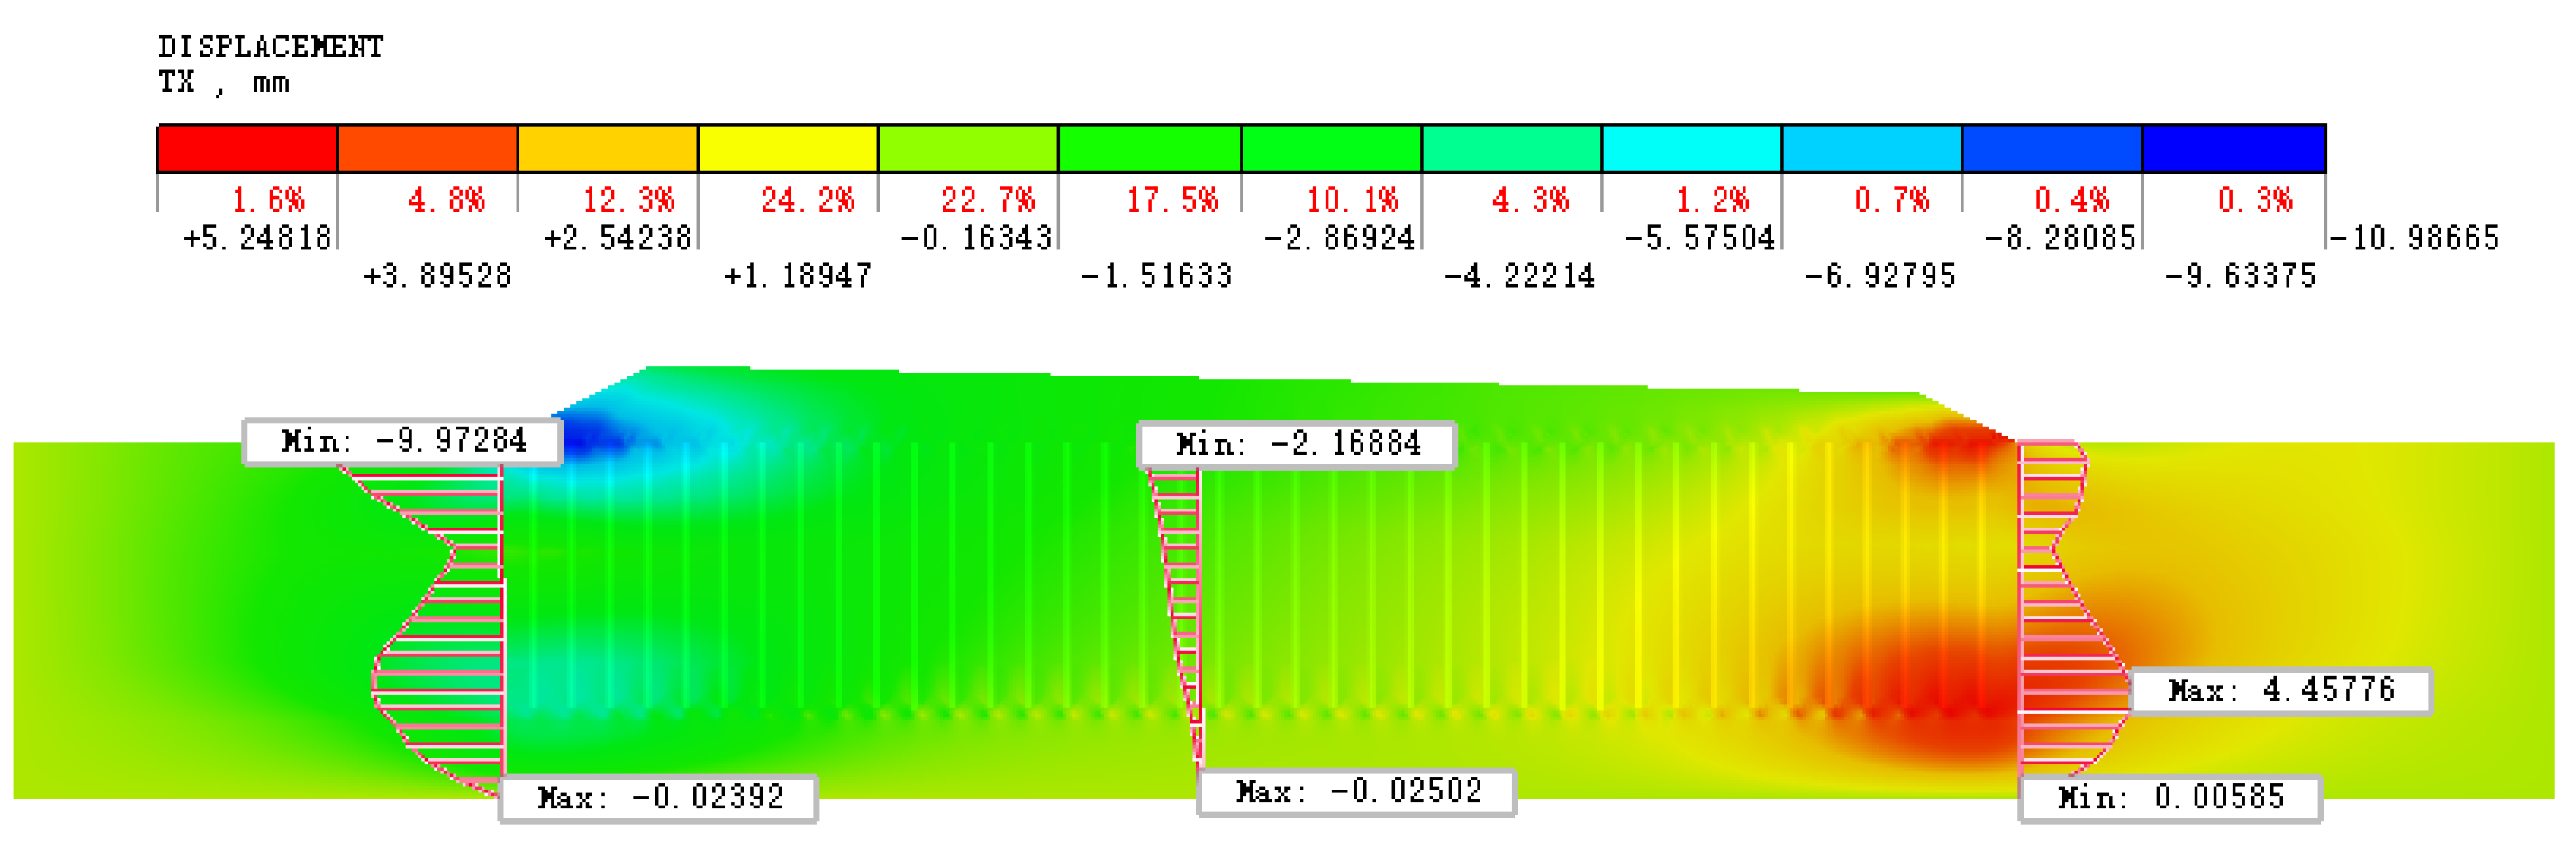Click the Max: -0.02502 annotation
This screenshot has width=2576, height=847.
(1357, 792)
